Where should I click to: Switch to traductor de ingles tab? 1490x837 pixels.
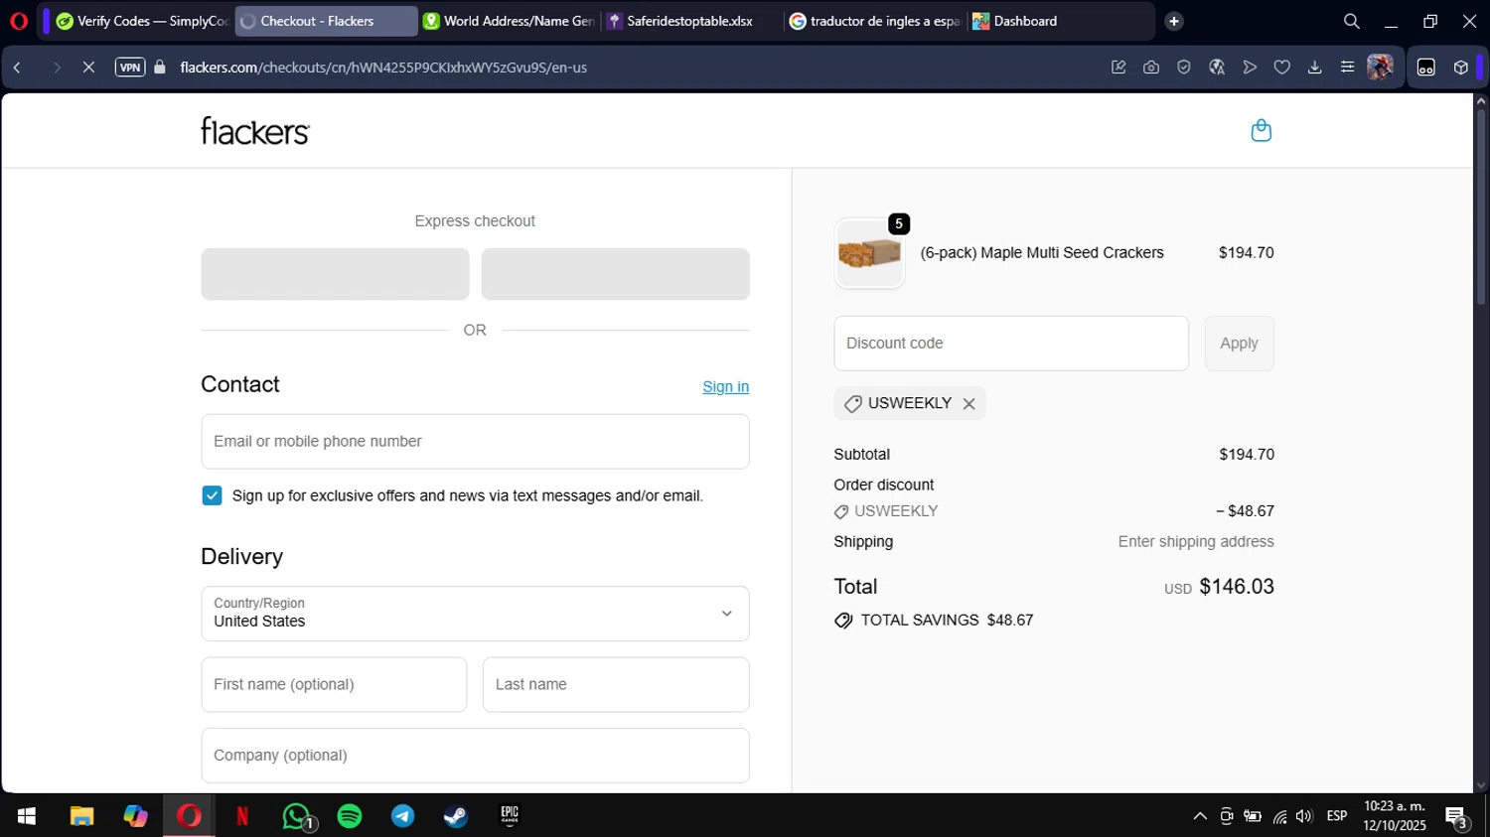click(874, 21)
